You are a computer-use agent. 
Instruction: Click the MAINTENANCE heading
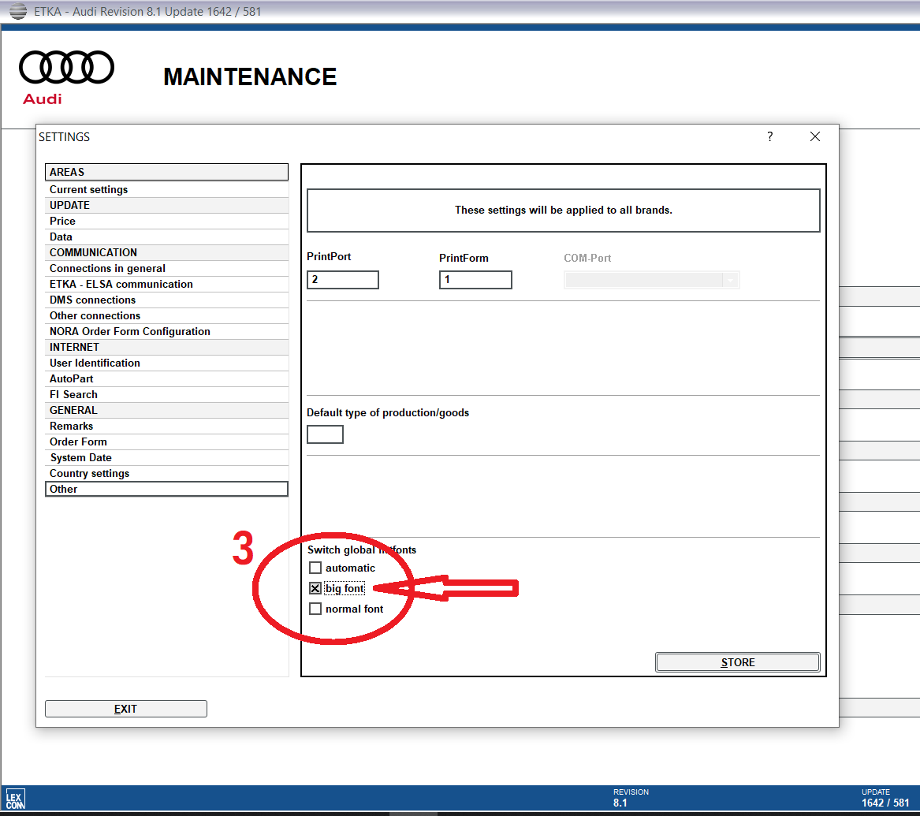point(250,76)
